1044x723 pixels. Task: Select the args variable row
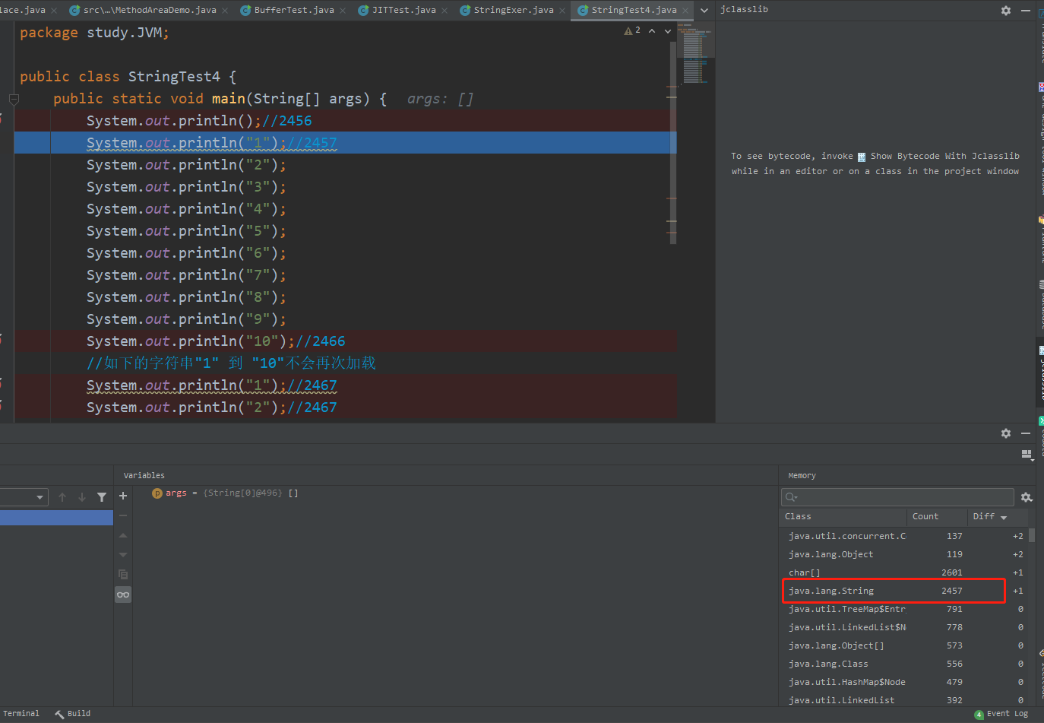pos(456,493)
